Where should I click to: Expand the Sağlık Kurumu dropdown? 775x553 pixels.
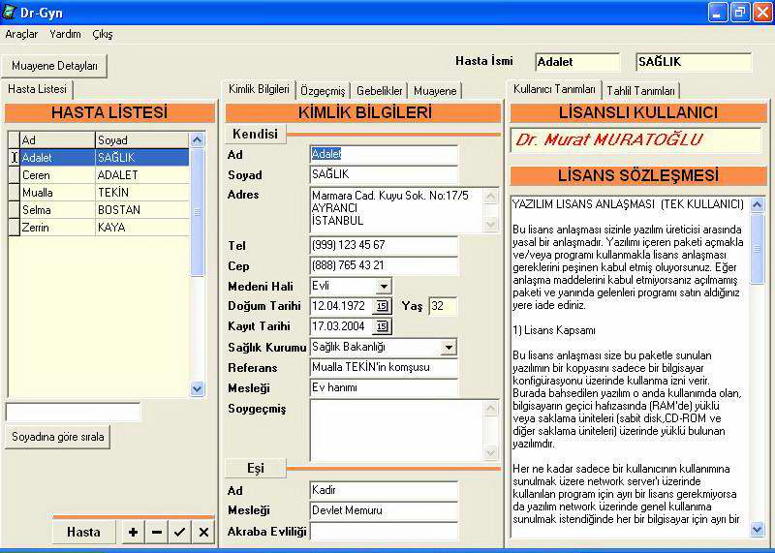pos(449,347)
